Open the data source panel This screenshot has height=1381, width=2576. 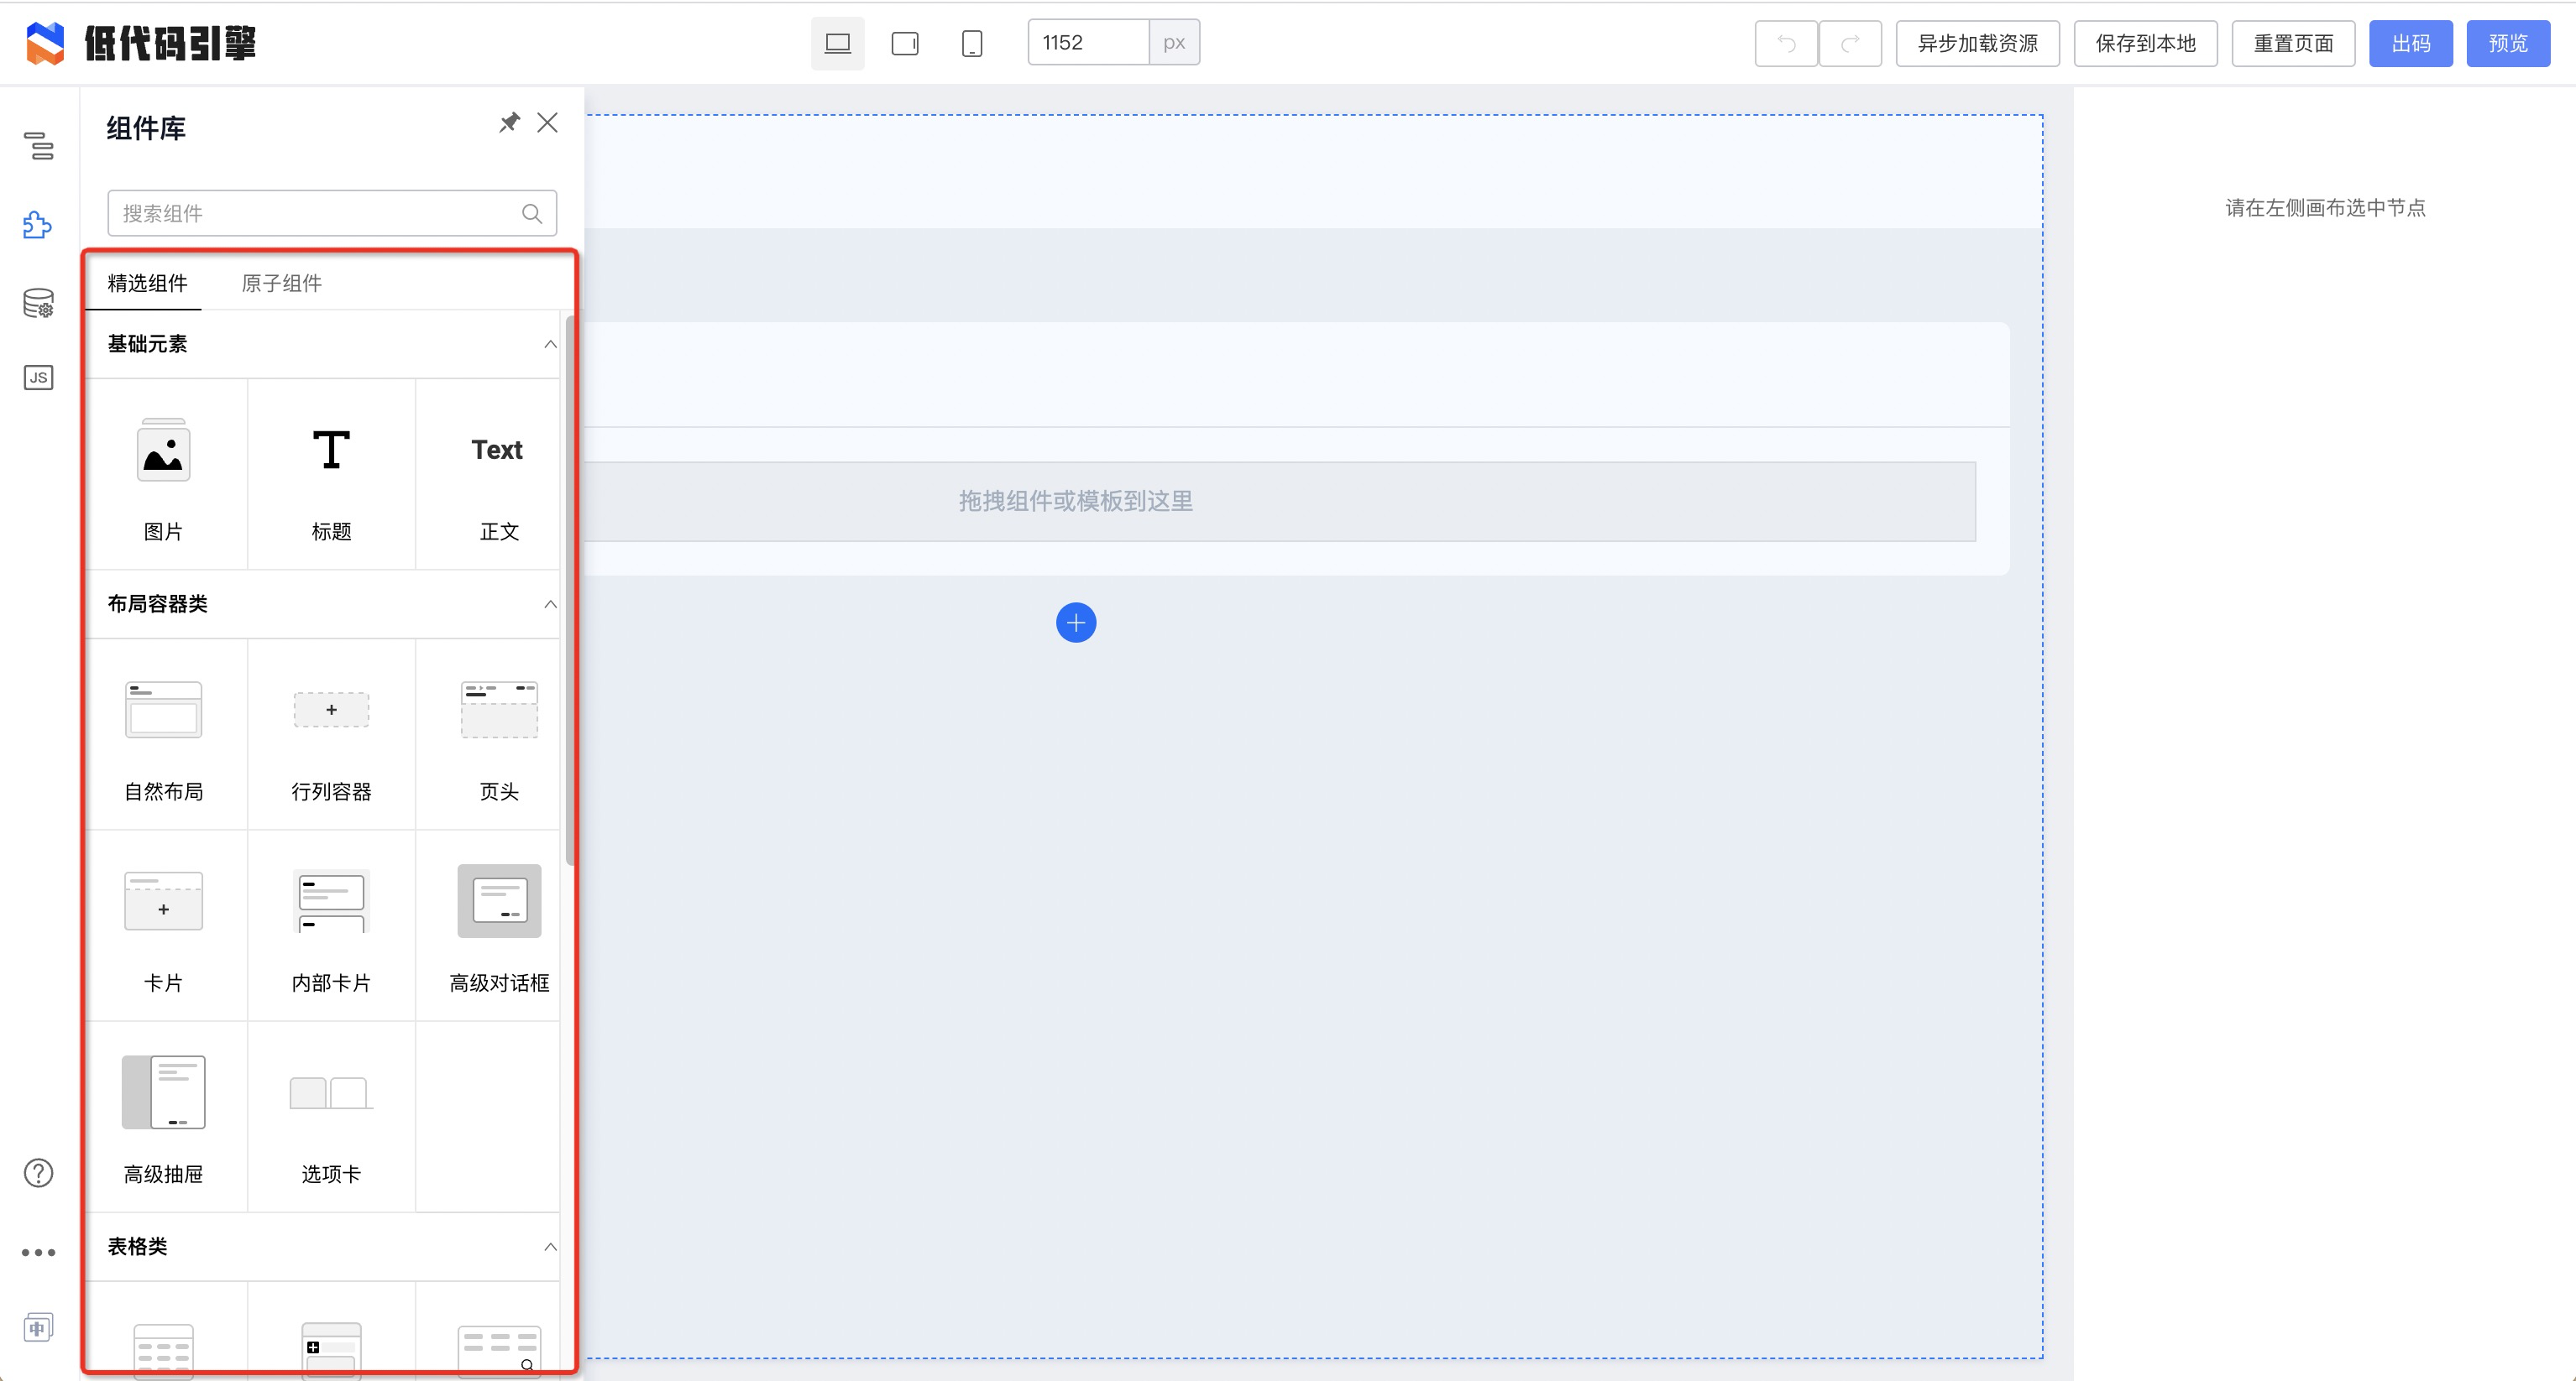pyautogui.click(x=38, y=302)
